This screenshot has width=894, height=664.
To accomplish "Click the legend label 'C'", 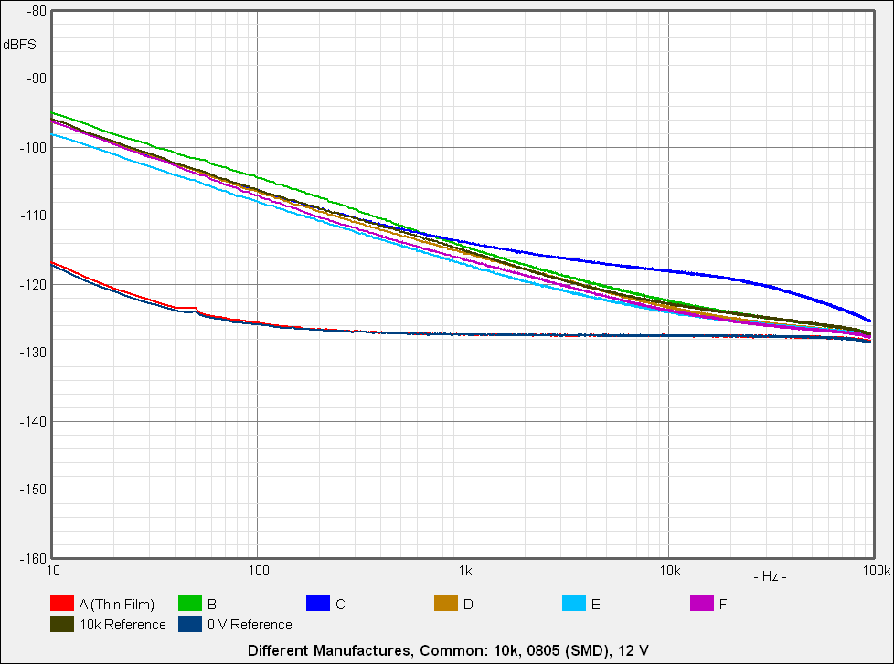I will click(340, 605).
